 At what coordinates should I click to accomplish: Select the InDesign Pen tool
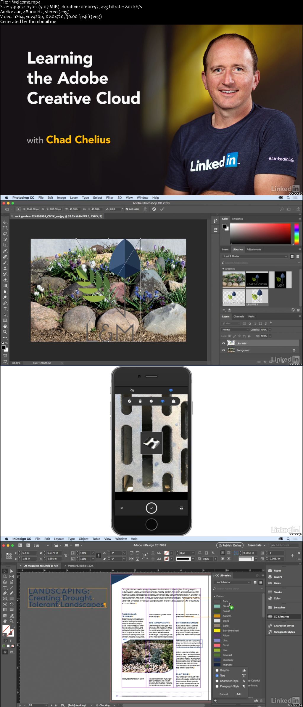pos(5,593)
